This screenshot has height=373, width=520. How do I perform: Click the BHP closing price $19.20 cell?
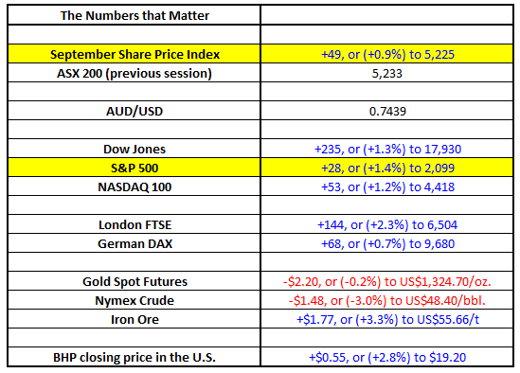pos(387,357)
